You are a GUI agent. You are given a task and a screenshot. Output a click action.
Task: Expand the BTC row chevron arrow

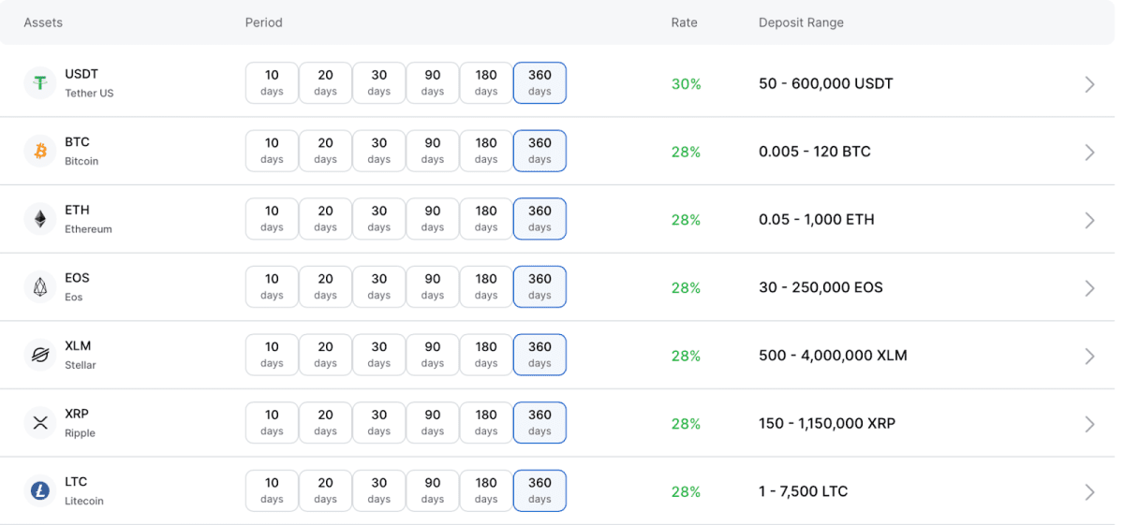[x=1089, y=152]
